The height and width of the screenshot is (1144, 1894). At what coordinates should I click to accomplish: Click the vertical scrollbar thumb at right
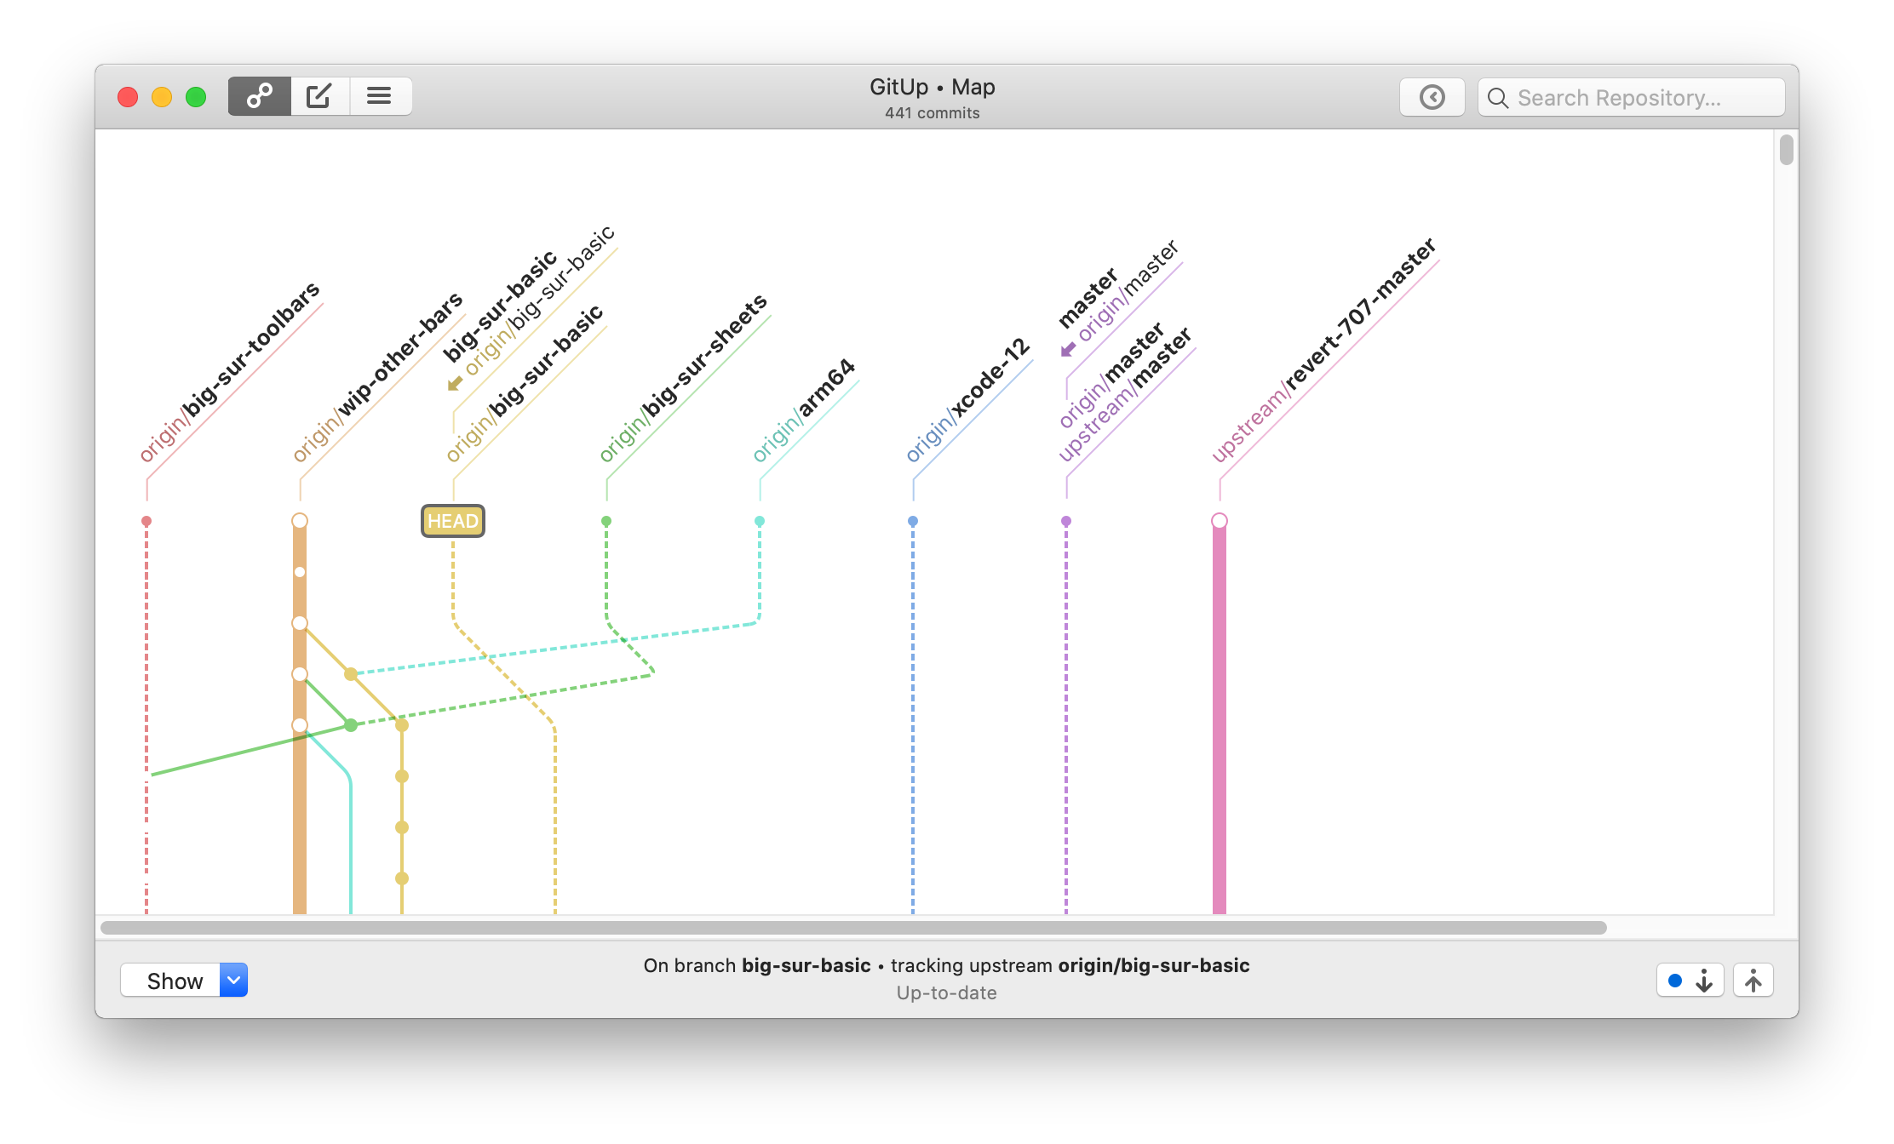[1786, 151]
